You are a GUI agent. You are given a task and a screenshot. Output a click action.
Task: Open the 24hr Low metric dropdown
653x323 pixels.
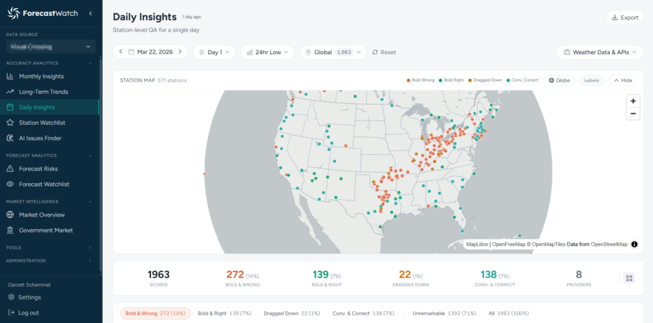(x=267, y=52)
